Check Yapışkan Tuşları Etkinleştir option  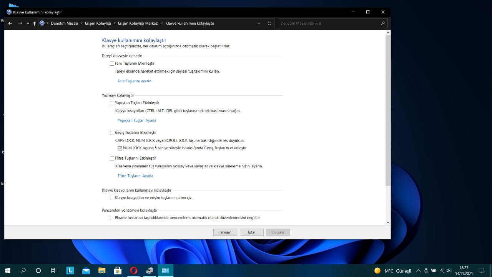[112, 103]
